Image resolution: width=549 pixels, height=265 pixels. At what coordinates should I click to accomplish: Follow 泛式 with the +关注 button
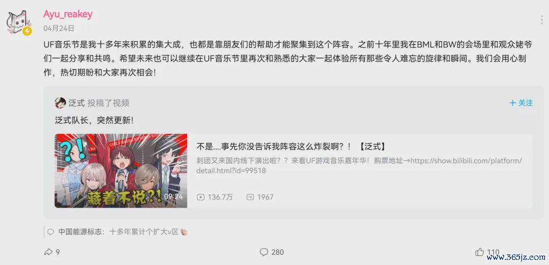[x=521, y=103]
